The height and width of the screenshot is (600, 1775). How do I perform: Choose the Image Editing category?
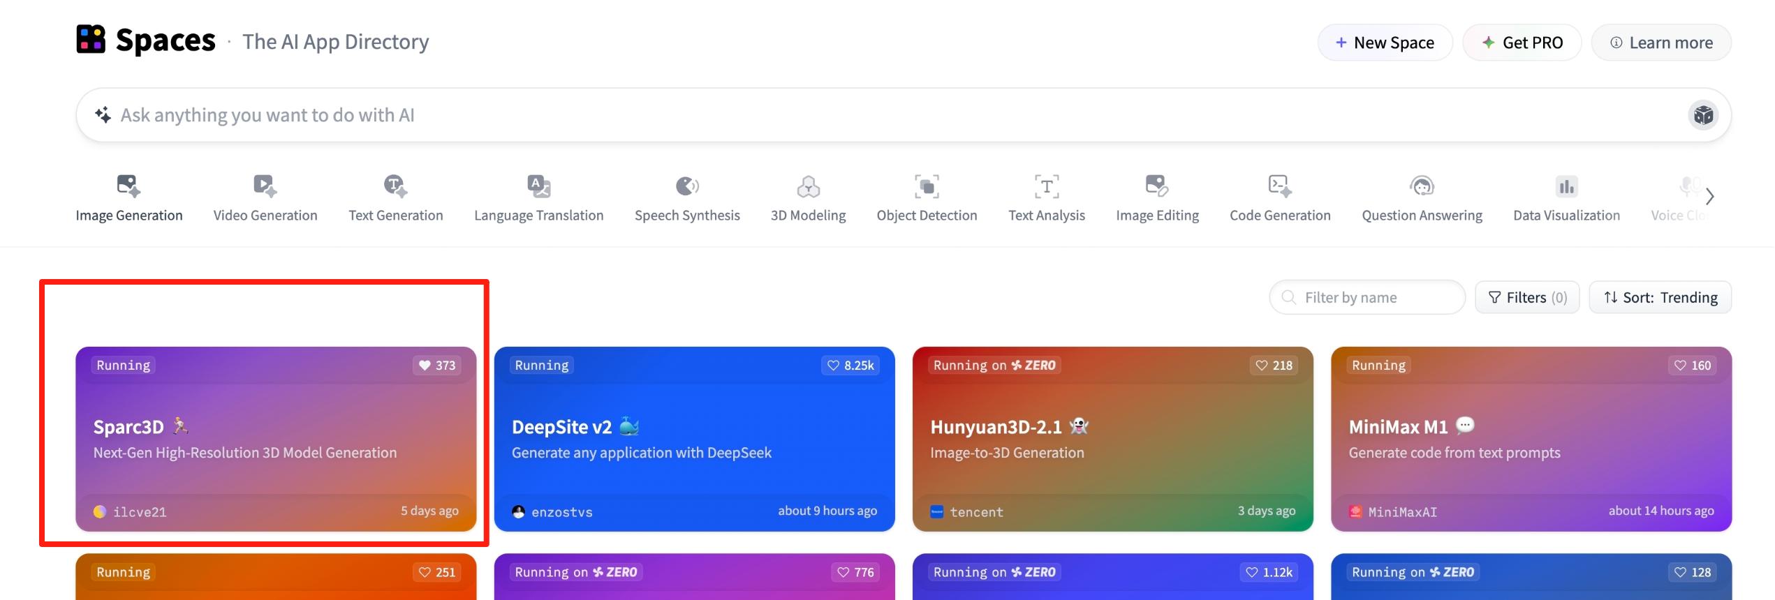coord(1157,199)
